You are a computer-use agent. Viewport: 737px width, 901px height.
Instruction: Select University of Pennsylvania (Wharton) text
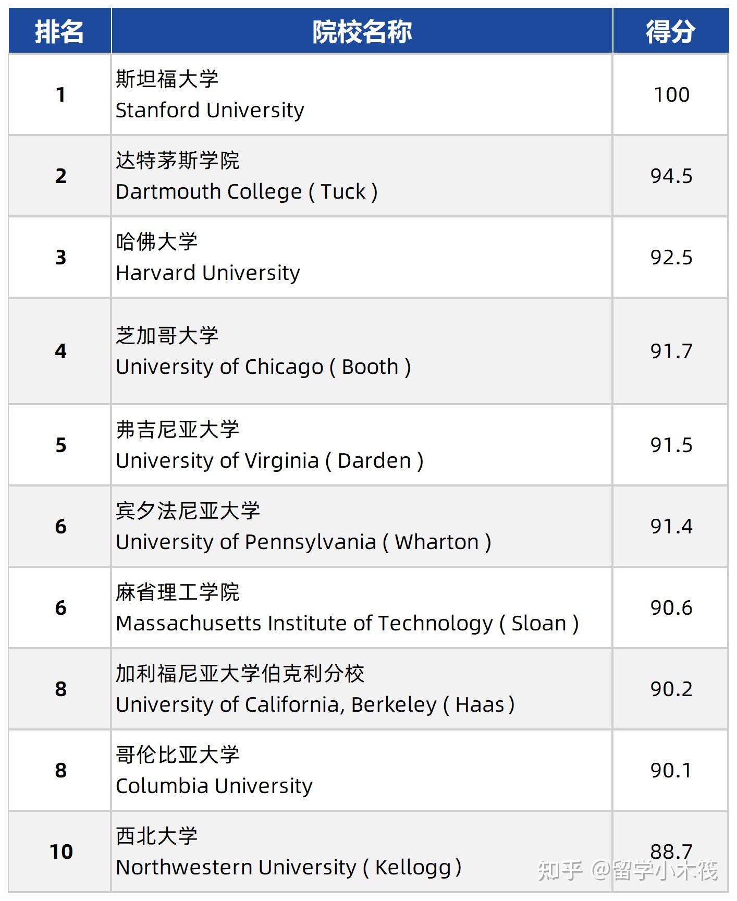tap(303, 542)
